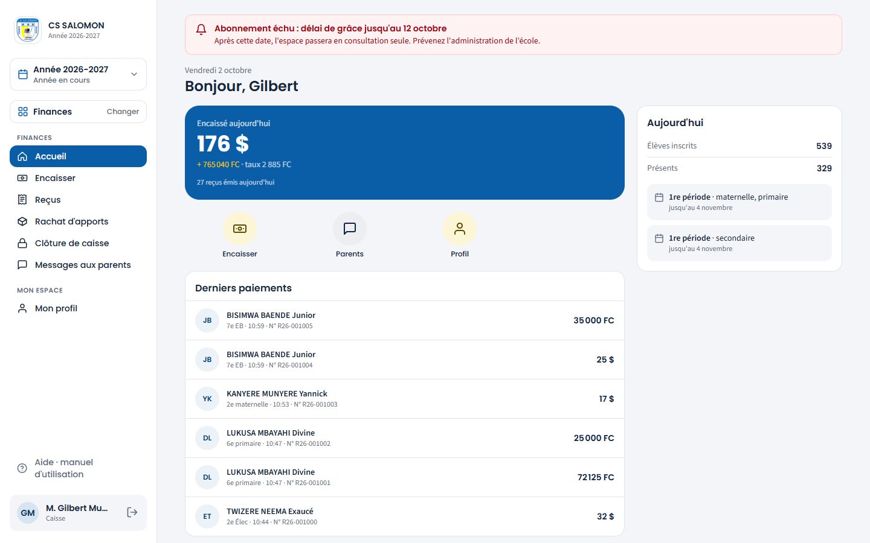Open the Parents chat bubble shortcut
Screen dimensions: 870x543
coord(350,229)
